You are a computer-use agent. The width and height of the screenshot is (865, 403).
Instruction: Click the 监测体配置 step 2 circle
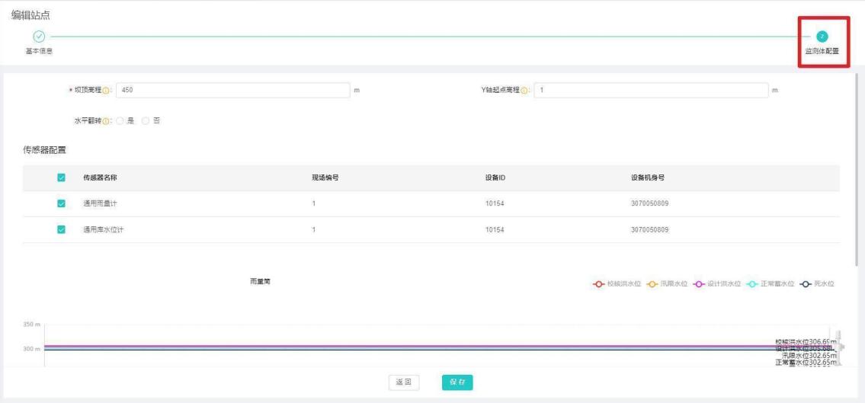pyautogui.click(x=822, y=36)
